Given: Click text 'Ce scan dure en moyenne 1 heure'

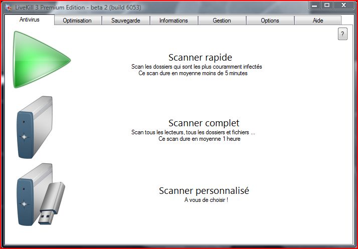Looking at the screenshot, I should [x=200, y=139].
